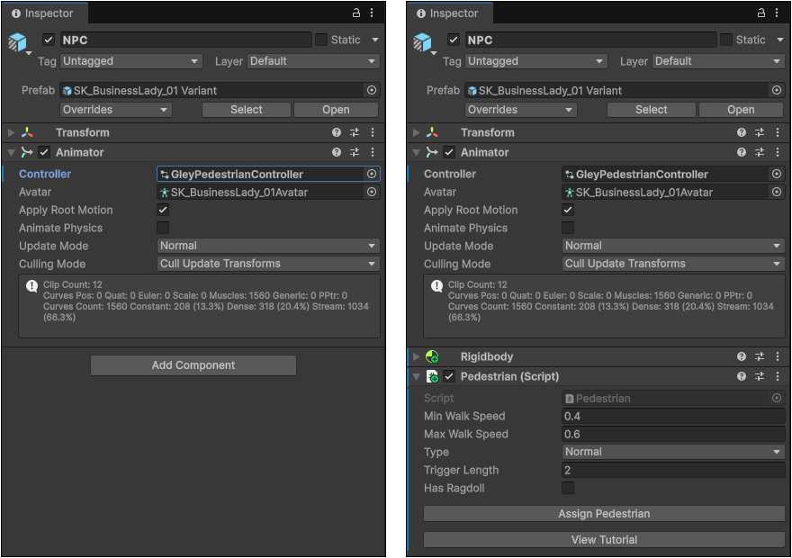Open Update Mode dropdown in left Inspector
The image size is (792, 558).
268,246
